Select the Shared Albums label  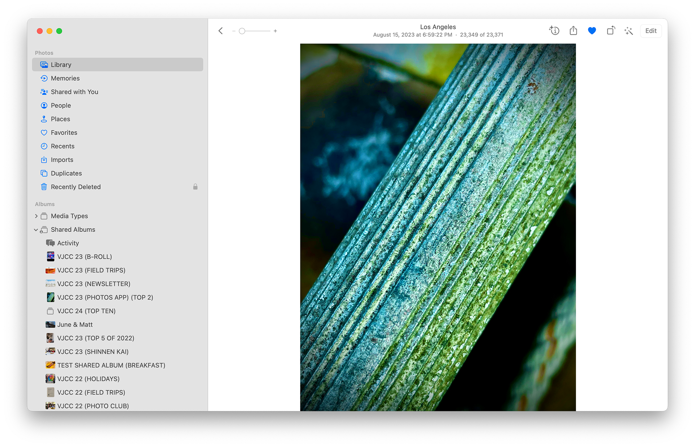(73, 229)
